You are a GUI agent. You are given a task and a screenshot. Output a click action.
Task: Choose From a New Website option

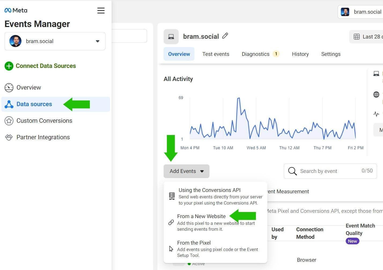201,216
